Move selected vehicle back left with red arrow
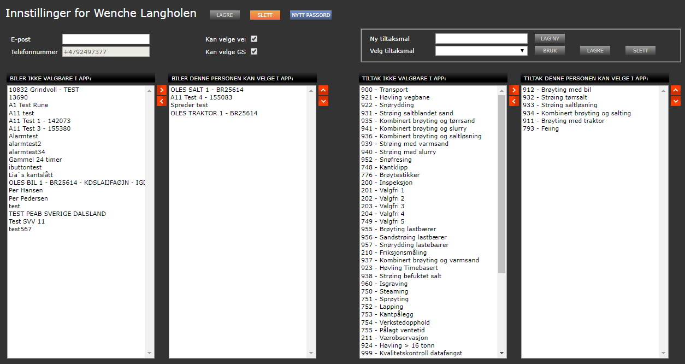This screenshot has height=364, width=685. [162, 101]
